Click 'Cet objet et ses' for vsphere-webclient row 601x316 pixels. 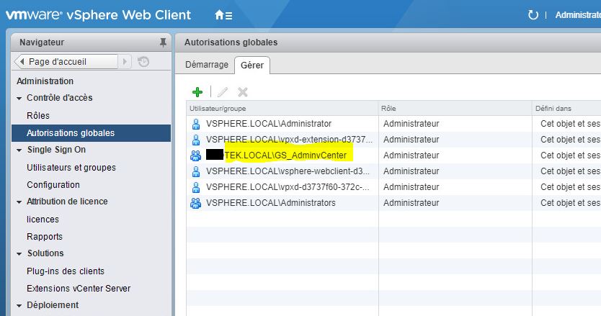(x=570, y=171)
